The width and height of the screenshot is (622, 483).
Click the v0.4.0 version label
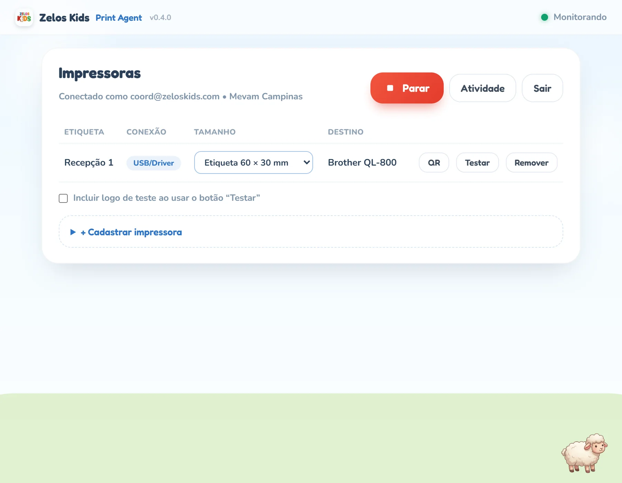(160, 18)
